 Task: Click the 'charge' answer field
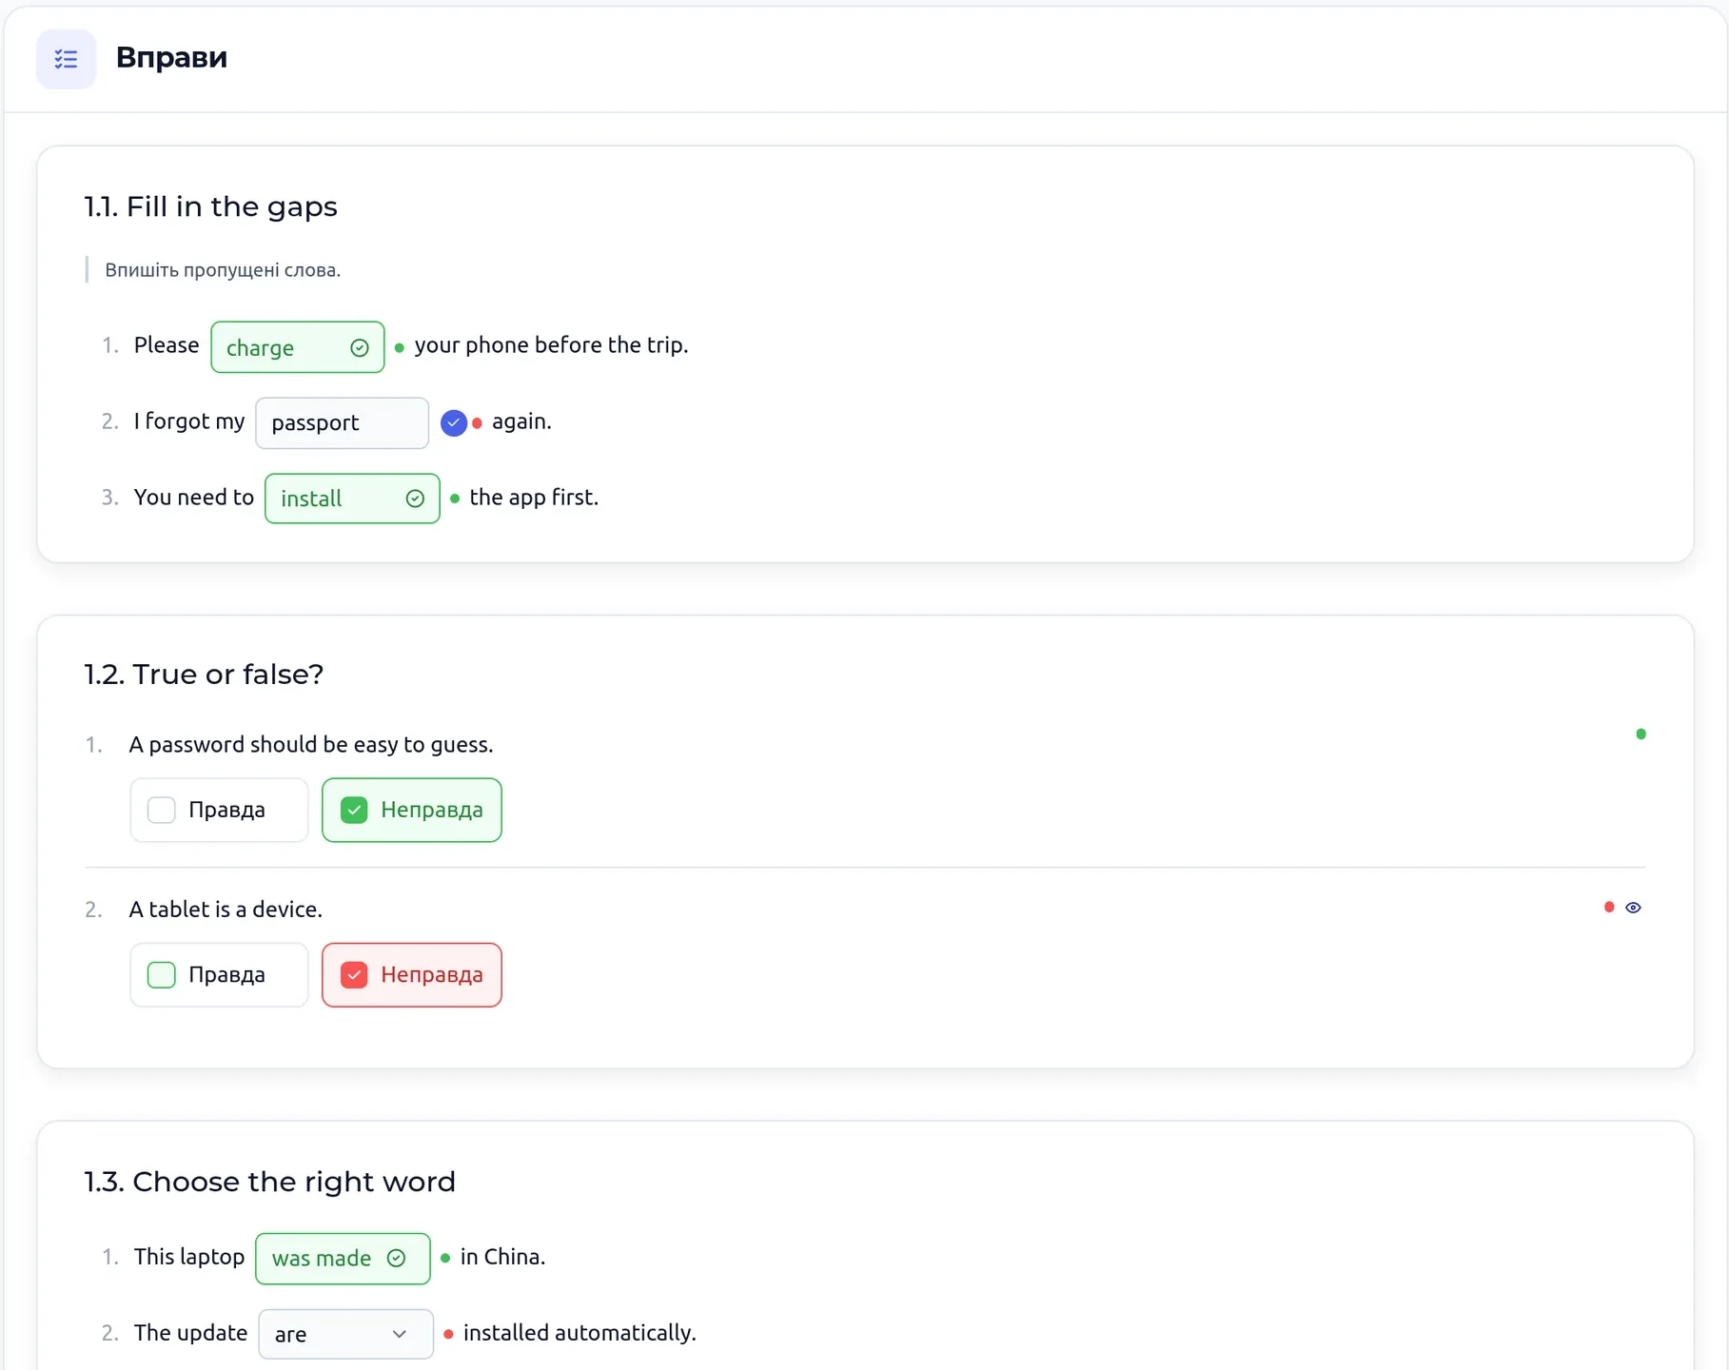tap(298, 347)
